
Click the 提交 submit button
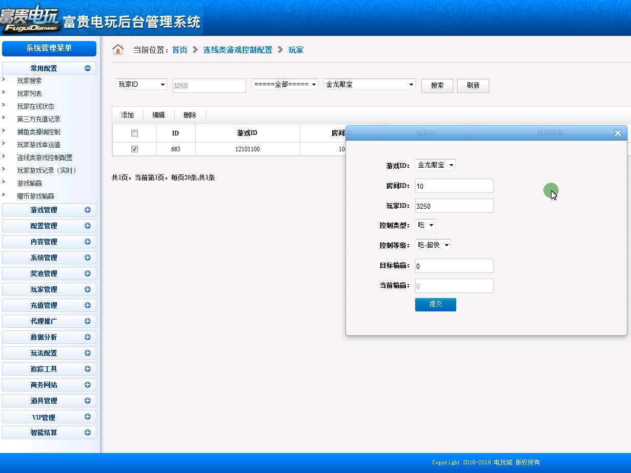(x=436, y=304)
